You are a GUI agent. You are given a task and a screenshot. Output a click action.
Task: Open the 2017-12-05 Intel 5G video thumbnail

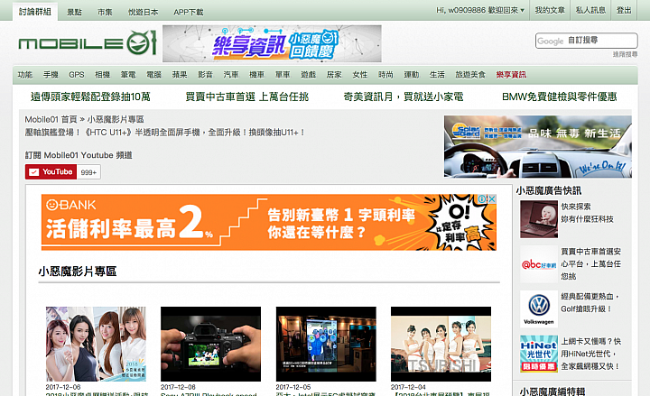[326, 345]
